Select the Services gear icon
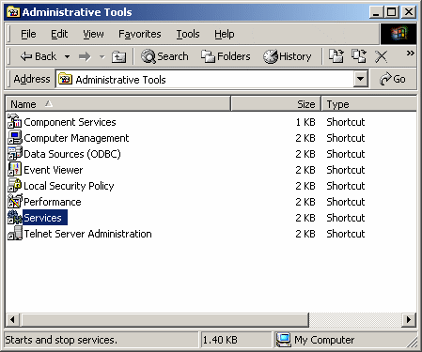Viewport: 422px width, 352px height. tap(15, 218)
